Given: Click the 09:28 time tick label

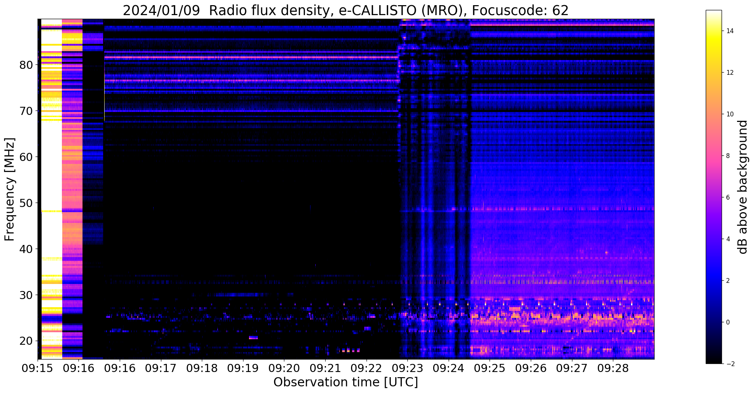Looking at the screenshot, I should 613,368.
